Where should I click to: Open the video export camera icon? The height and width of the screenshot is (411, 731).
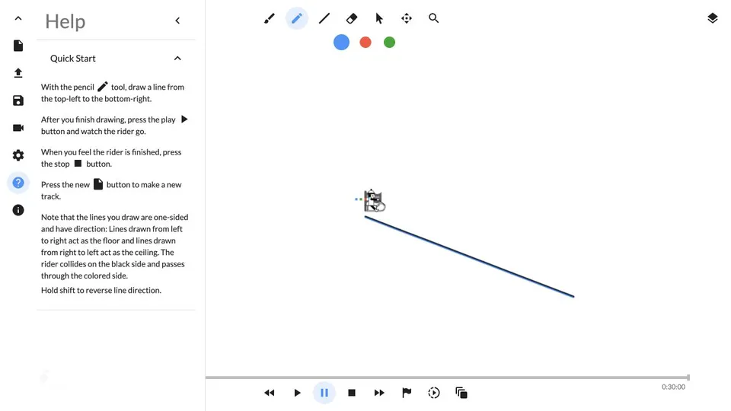[x=18, y=128]
